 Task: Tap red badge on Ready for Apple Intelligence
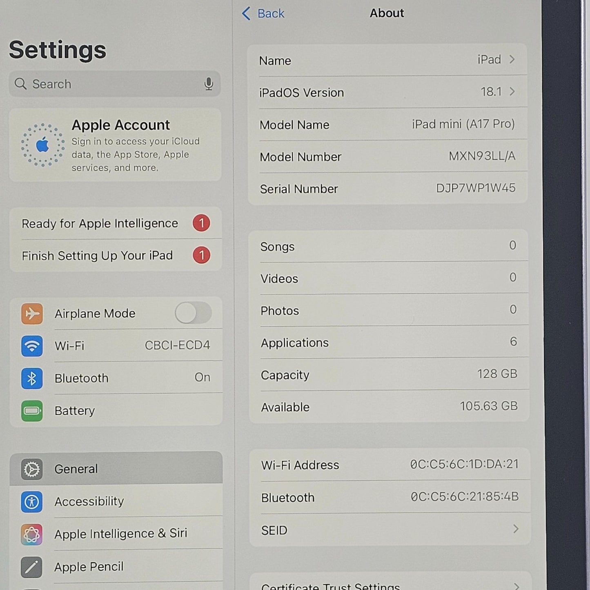pyautogui.click(x=201, y=223)
